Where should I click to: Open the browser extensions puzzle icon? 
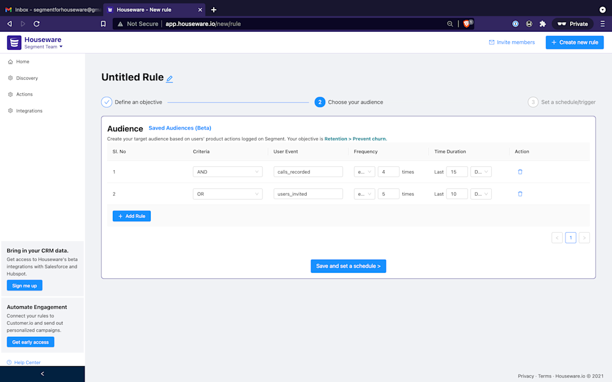click(542, 24)
